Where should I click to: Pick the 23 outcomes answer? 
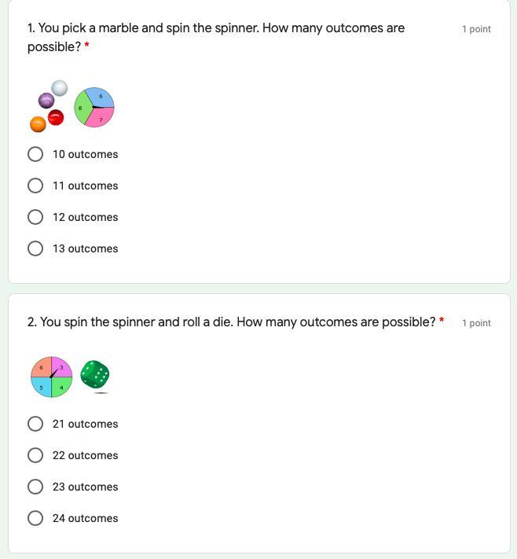click(x=35, y=487)
